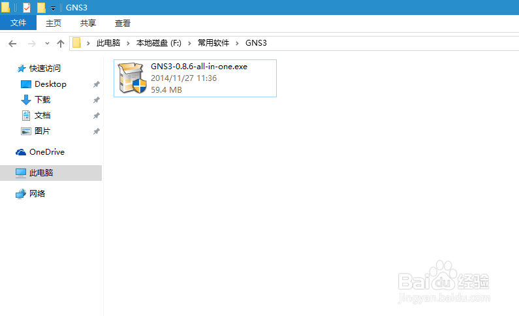
Task: Go back with the left arrow button
Action: 12,44
